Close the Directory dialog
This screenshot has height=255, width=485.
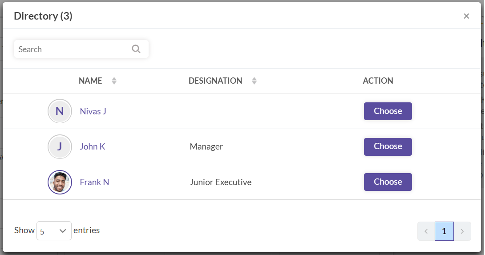(x=466, y=16)
